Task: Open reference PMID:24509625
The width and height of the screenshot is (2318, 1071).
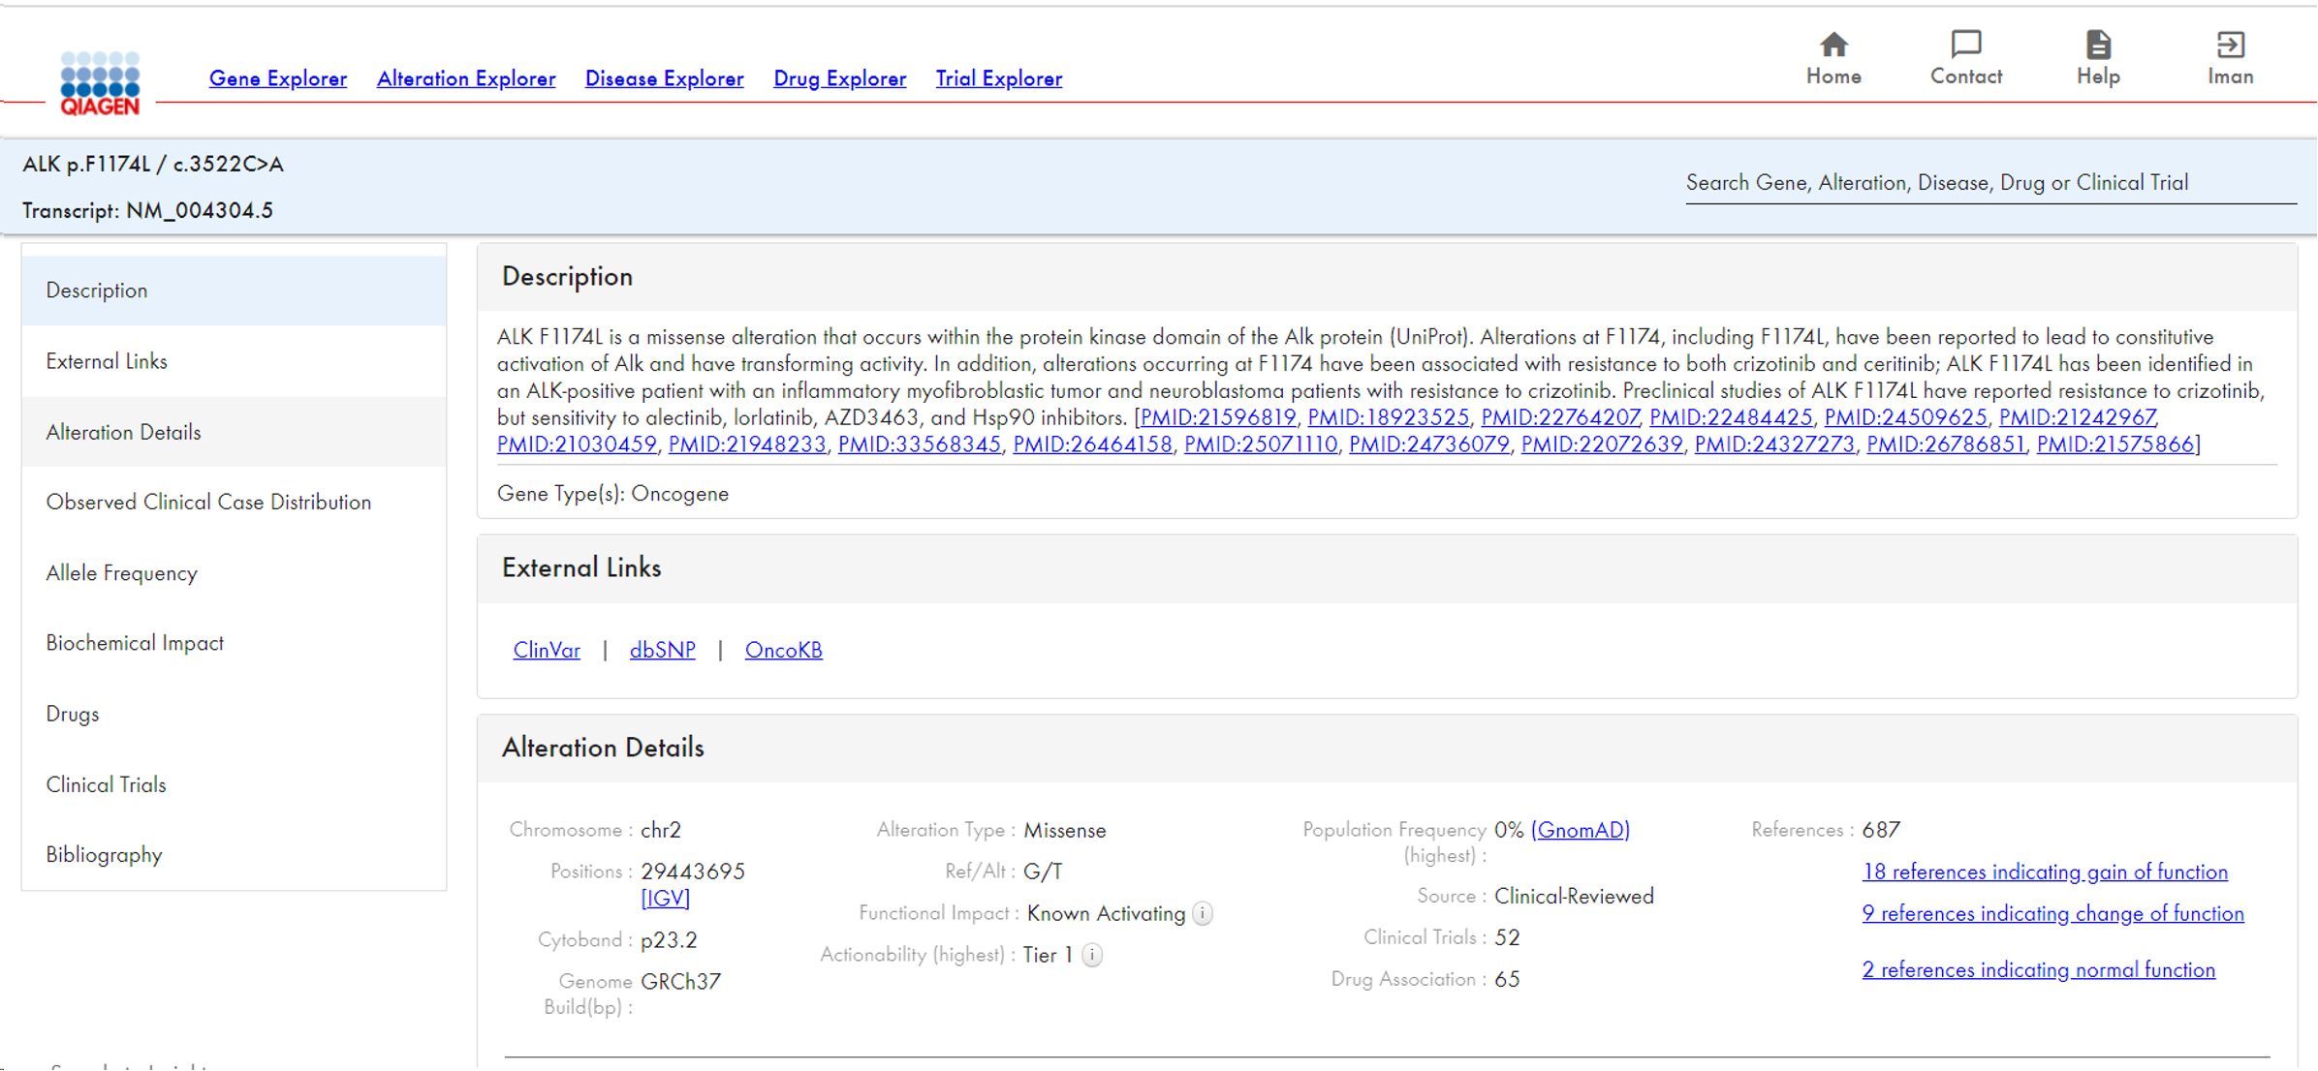Action: 1905,417
